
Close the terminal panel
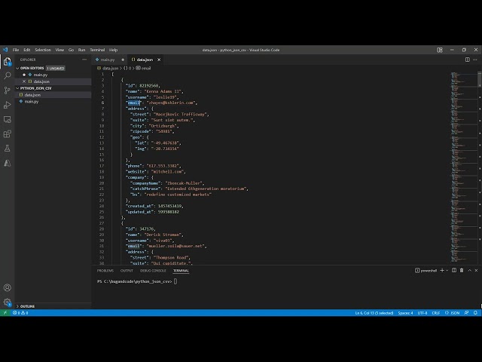click(476, 270)
